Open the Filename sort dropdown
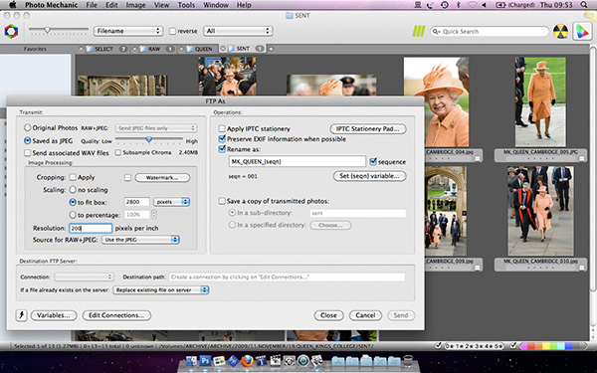Image resolution: width=597 pixels, height=373 pixels. pos(128,31)
